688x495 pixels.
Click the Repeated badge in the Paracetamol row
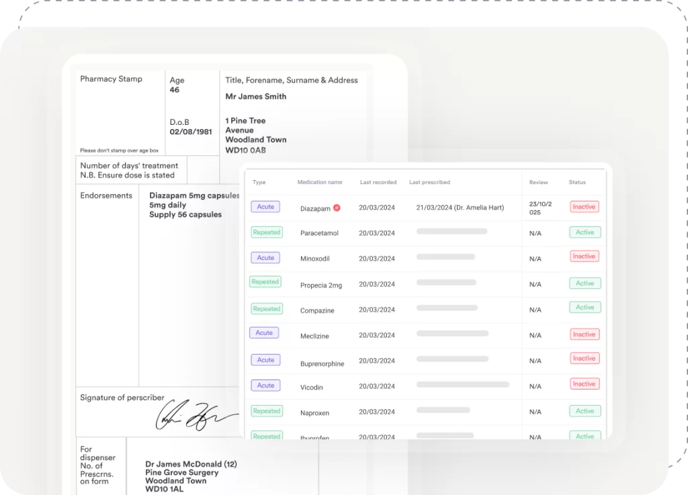[x=267, y=232]
